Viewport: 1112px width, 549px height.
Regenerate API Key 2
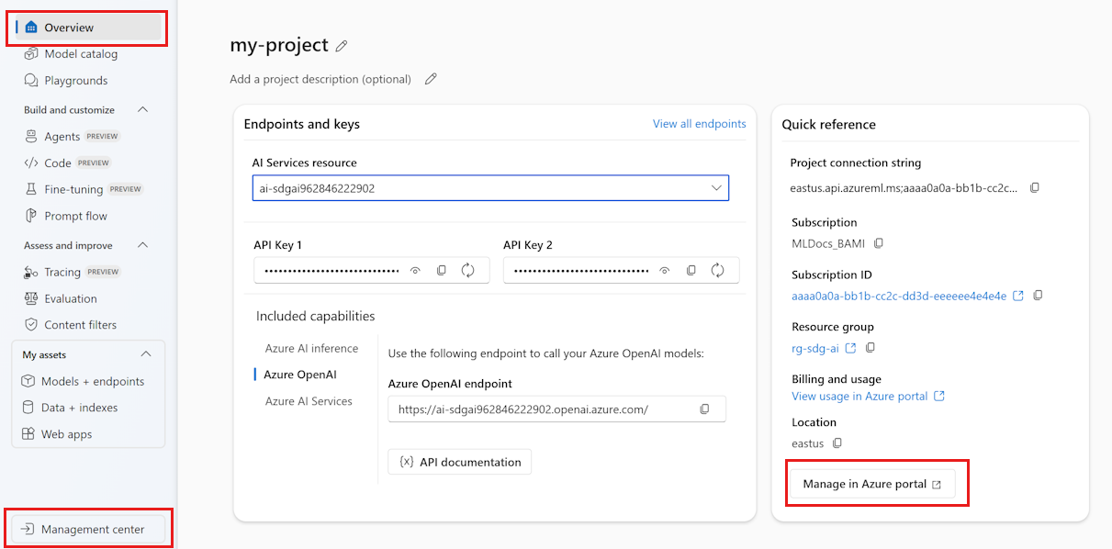pyautogui.click(x=717, y=270)
